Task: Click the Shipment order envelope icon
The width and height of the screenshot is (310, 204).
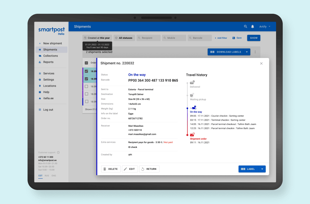Action: click(192, 135)
